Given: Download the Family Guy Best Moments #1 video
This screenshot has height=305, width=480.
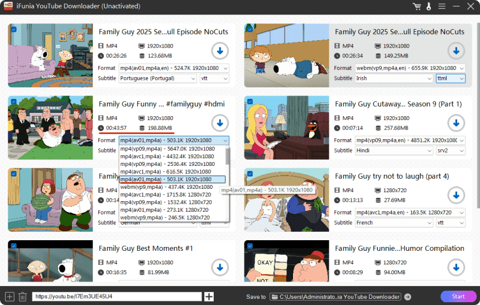Looking at the screenshot, I should 220,267.
